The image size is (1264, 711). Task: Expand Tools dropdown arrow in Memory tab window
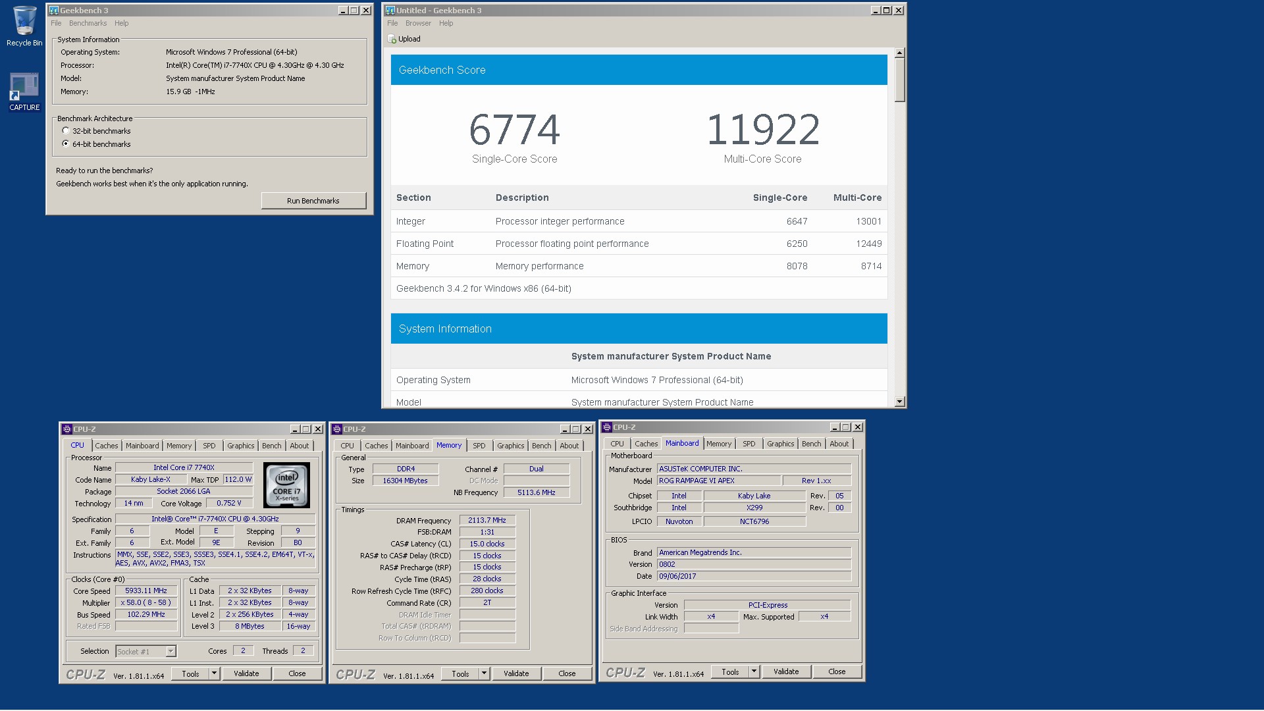(484, 673)
